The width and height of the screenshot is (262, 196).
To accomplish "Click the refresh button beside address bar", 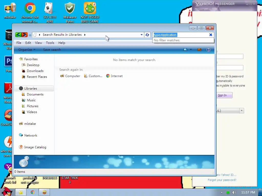I will [x=147, y=35].
